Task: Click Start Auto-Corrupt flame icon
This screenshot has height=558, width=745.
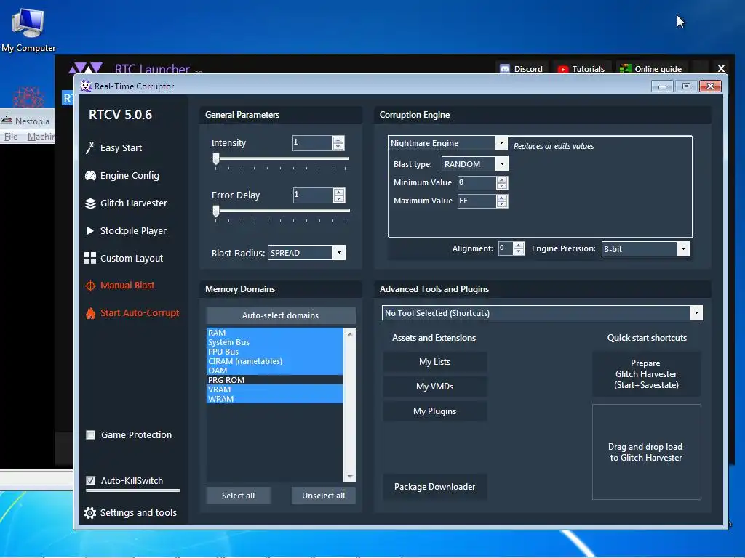Action: click(90, 313)
